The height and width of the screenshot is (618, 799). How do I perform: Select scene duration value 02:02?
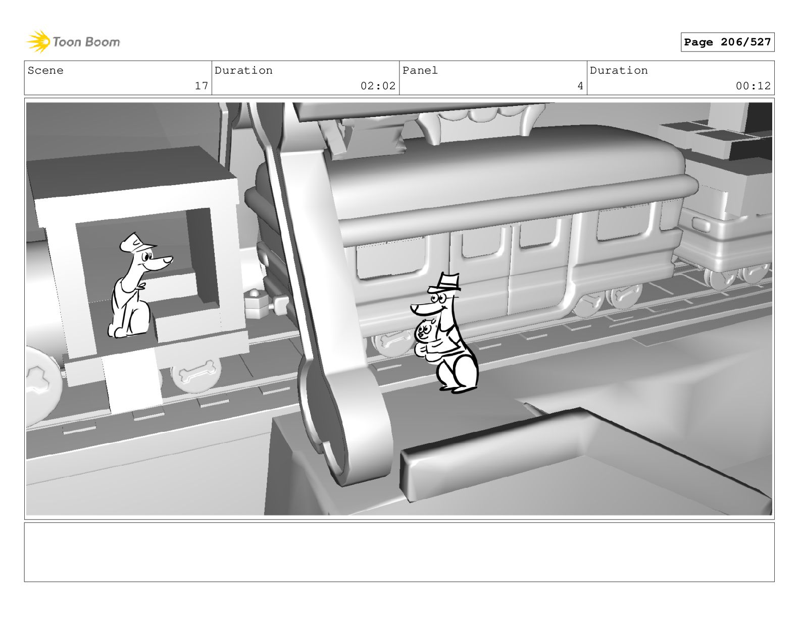(378, 86)
